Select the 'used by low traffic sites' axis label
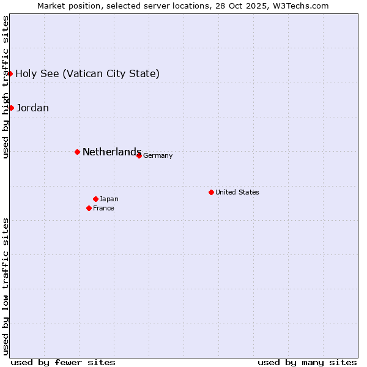 (x=6, y=286)
